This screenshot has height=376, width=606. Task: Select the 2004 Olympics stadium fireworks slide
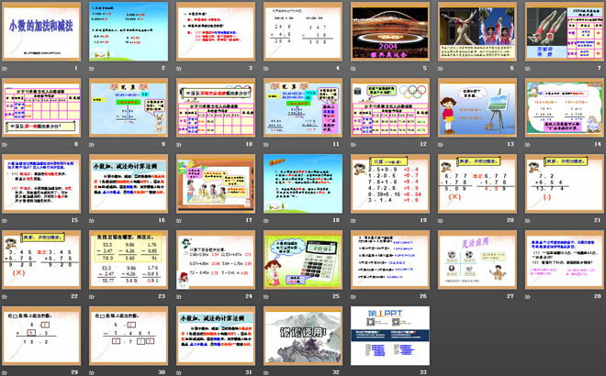click(x=388, y=30)
